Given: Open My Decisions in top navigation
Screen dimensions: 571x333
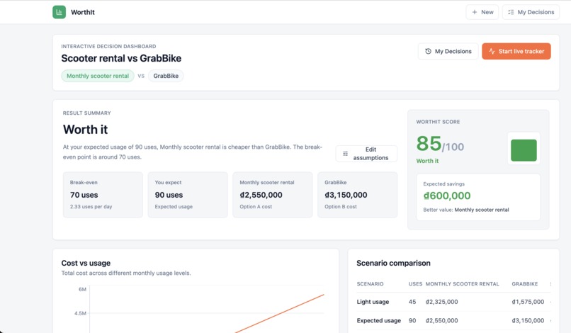Looking at the screenshot, I should pyautogui.click(x=531, y=12).
